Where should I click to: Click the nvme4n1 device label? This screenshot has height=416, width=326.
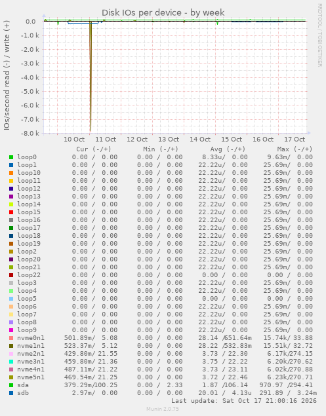31,369
